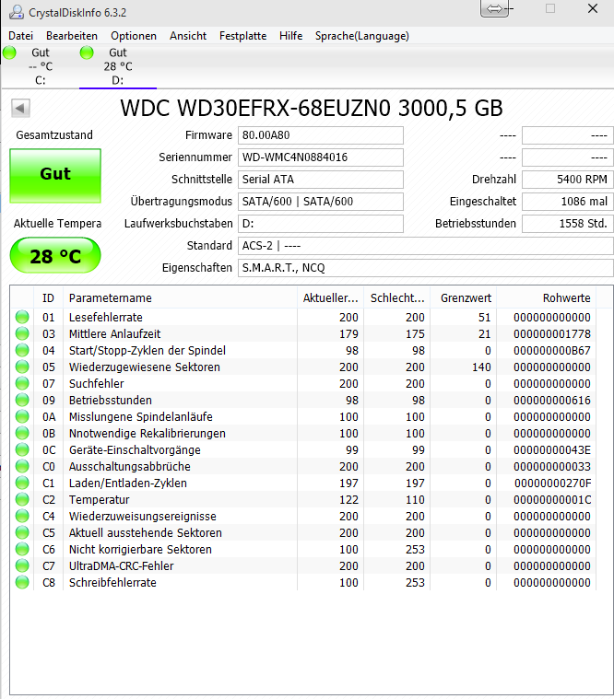The width and height of the screenshot is (614, 699).
Task: Click Parametername cell 'Lesefehlerrate'
Action: click(106, 318)
